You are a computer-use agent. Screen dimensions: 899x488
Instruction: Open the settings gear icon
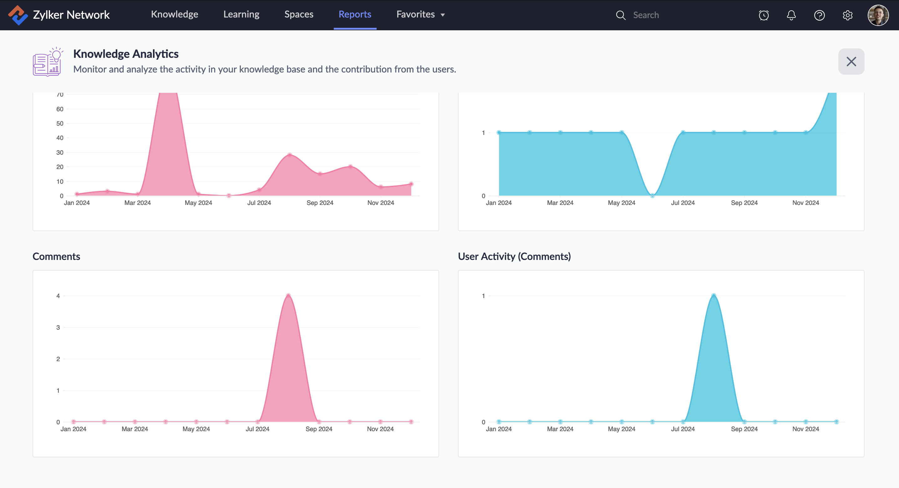pos(847,15)
